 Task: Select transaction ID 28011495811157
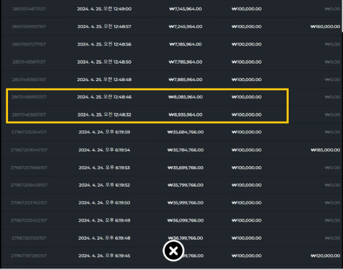(x=29, y=62)
